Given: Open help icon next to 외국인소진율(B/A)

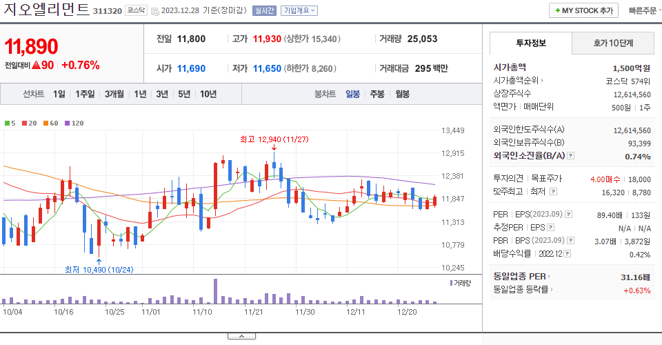Looking at the screenshot, I should click(x=570, y=156).
